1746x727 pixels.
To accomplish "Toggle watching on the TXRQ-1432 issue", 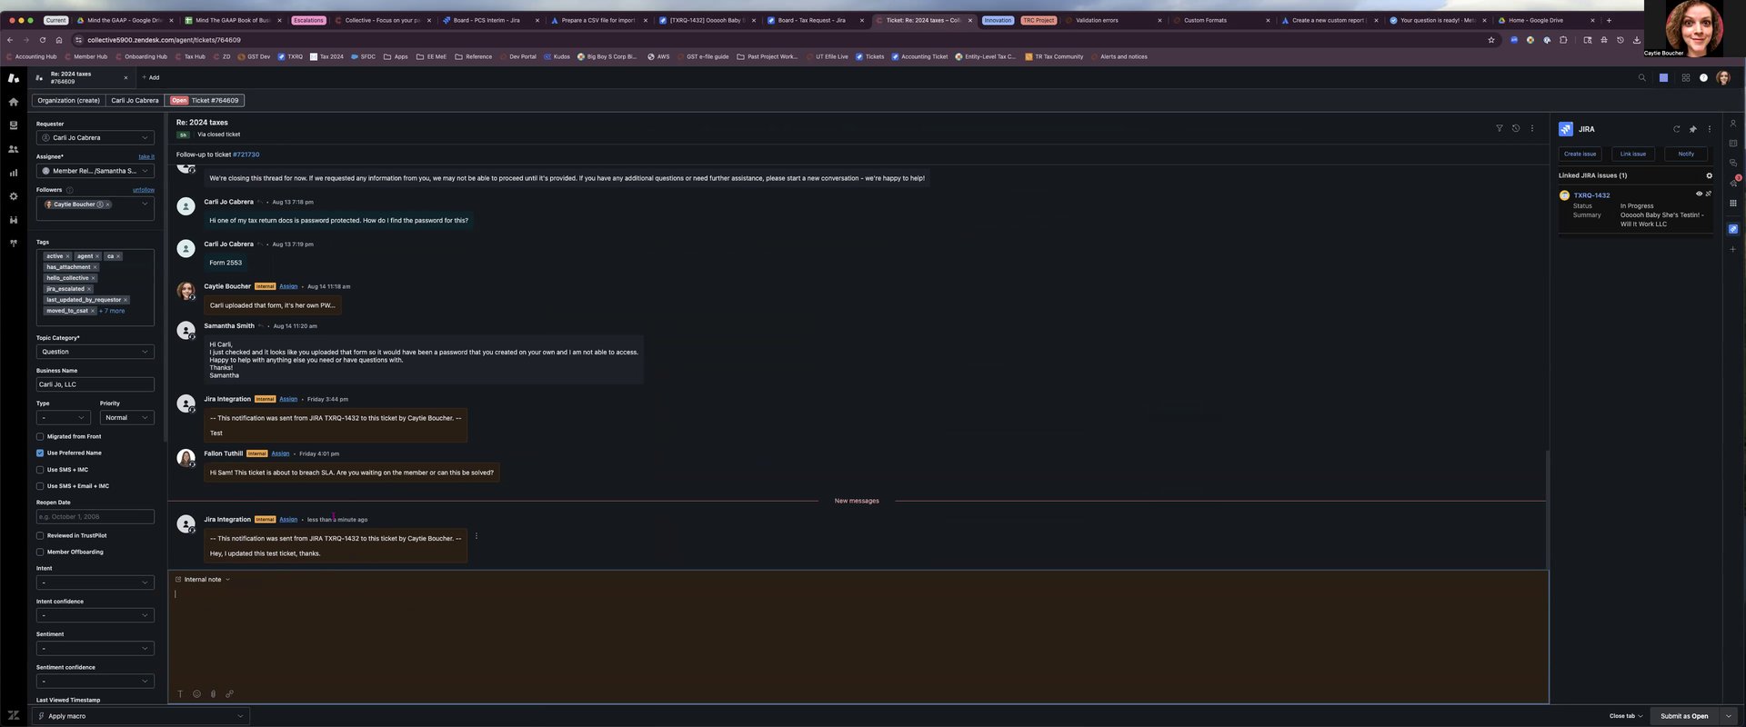I will point(1699,194).
